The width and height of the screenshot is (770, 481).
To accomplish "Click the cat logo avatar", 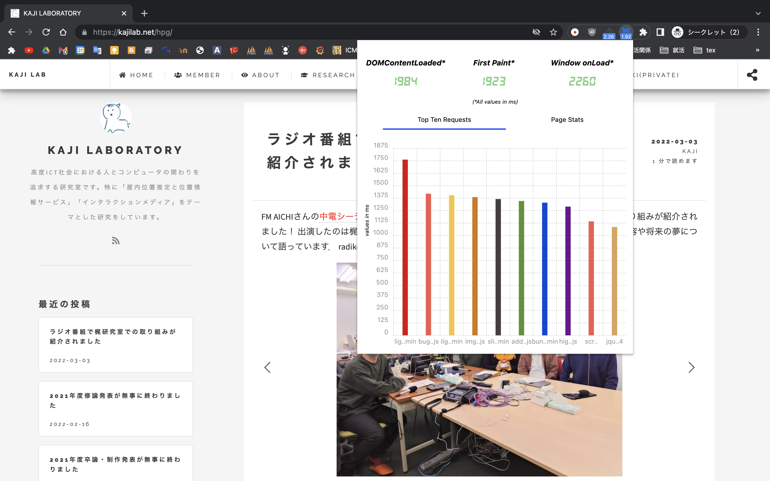I will 115,118.
